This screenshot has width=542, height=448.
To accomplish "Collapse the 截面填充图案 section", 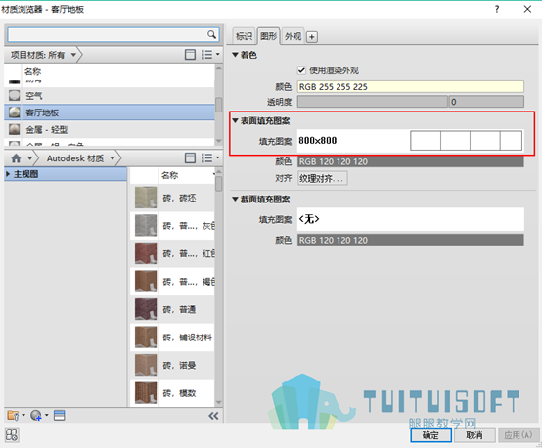I will tap(236, 200).
